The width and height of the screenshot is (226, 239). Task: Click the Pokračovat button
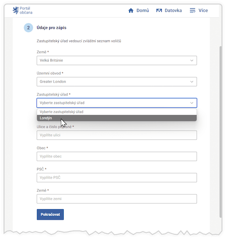[50, 215]
